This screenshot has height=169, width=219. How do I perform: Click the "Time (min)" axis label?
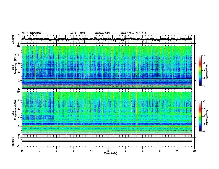point(111,153)
